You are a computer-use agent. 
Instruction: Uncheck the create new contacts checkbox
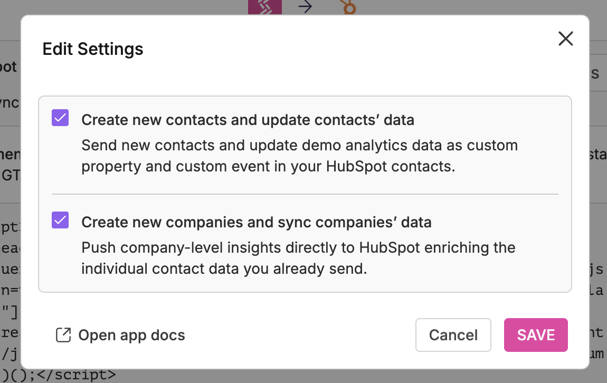pos(60,118)
